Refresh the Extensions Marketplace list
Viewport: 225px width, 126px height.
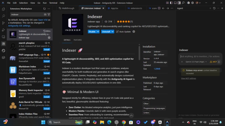pos(44,9)
